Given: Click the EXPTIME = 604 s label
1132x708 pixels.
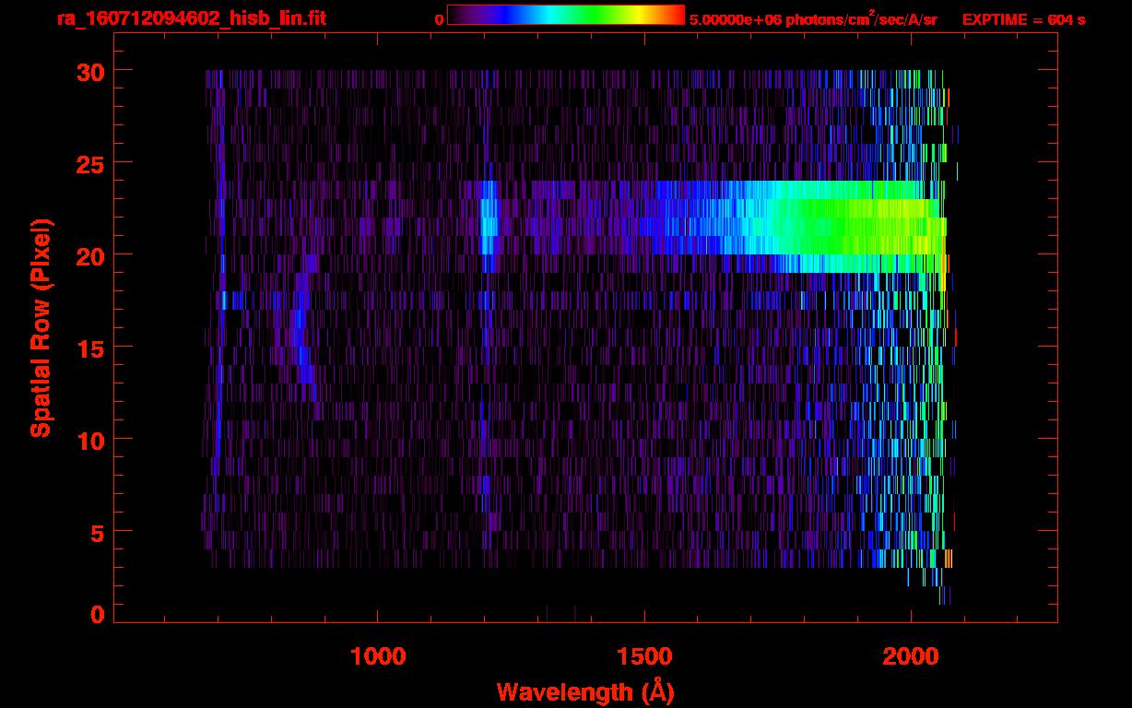Looking at the screenshot, I should 1023,19.
